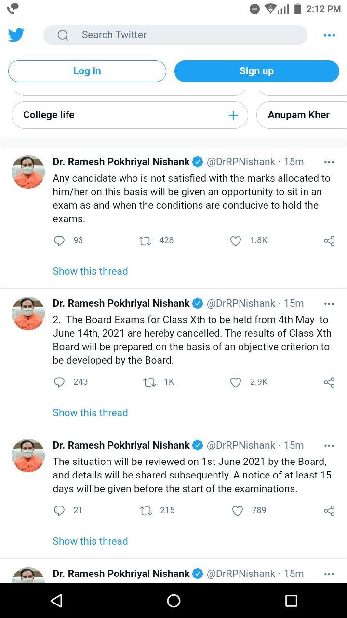Like the tweet with 1.8K likes

tap(236, 240)
